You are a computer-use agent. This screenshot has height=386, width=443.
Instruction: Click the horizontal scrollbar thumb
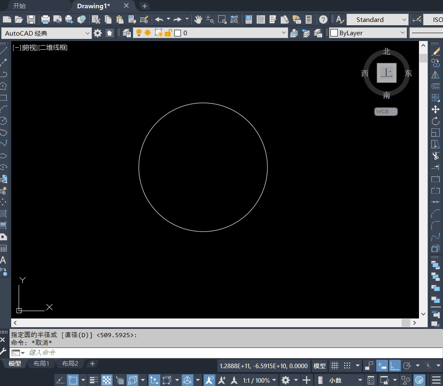pyautogui.click(x=406, y=323)
